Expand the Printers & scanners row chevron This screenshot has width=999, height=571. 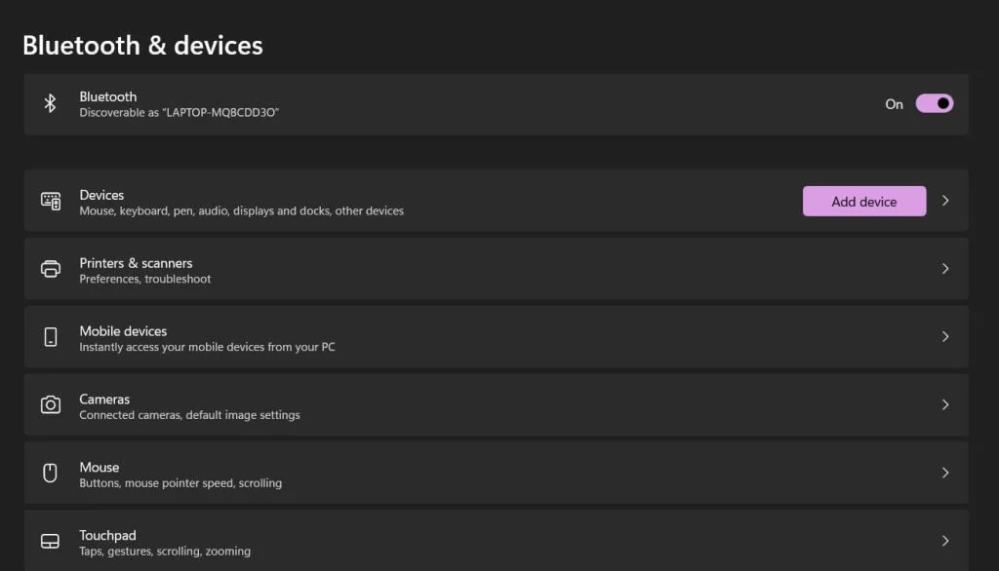[x=945, y=269]
